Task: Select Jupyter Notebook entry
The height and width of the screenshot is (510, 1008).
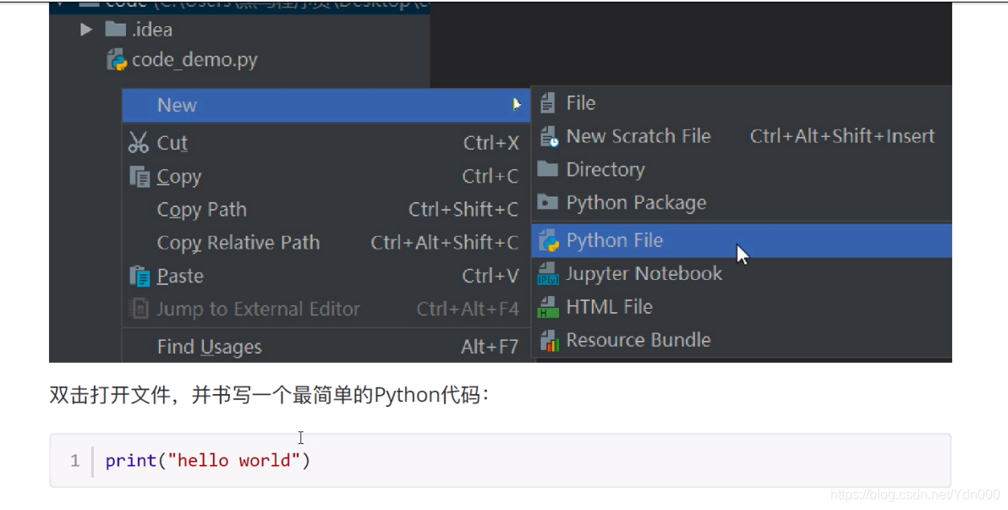Action: pyautogui.click(x=742, y=274)
